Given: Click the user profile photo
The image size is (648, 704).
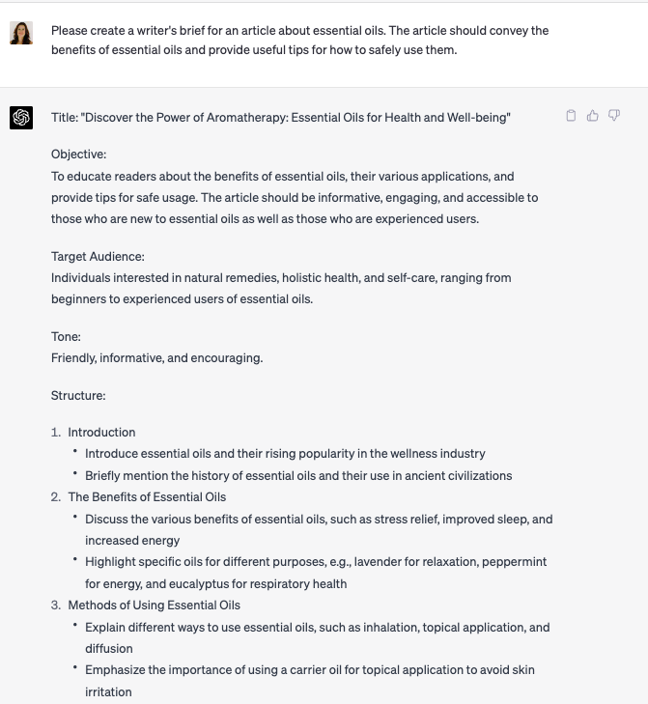Looking at the screenshot, I should tap(21, 33).
